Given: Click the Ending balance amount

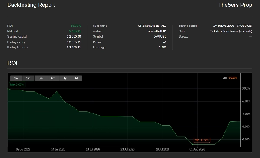Looking at the screenshot, I should pyautogui.click(x=74, y=47).
